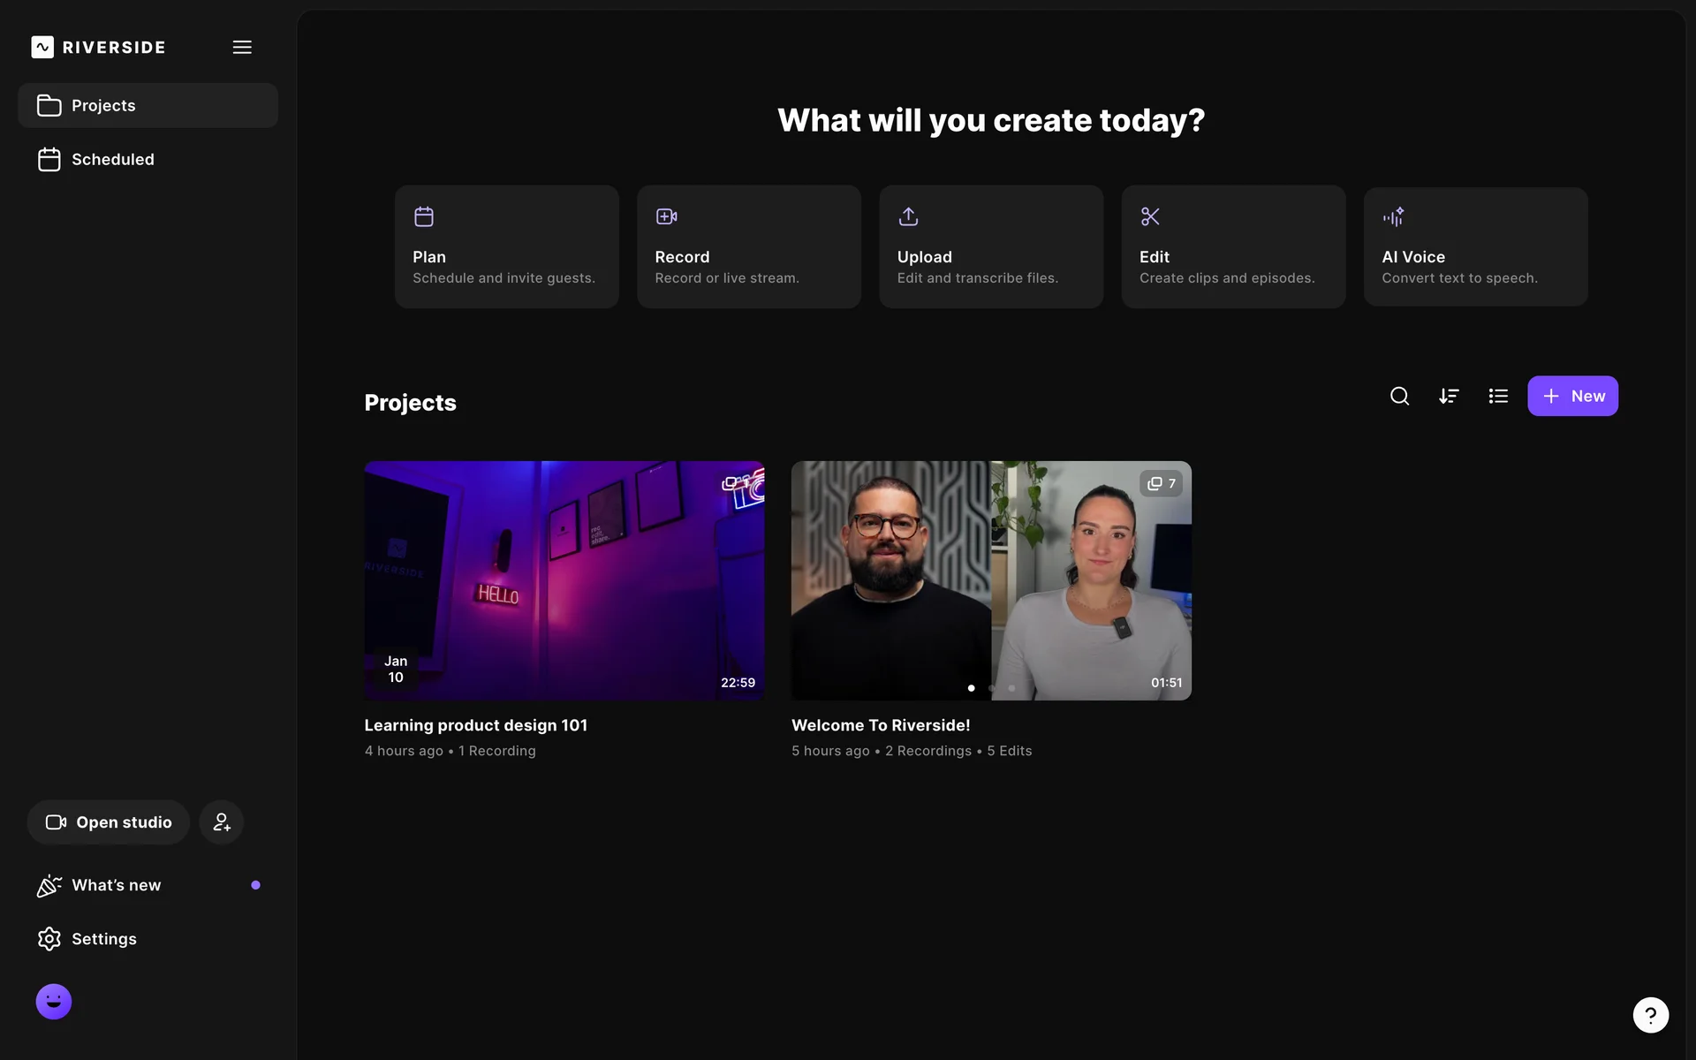This screenshot has width=1696, height=1060.
Task: Open the purple smiley account avatar
Action: coord(54,1002)
